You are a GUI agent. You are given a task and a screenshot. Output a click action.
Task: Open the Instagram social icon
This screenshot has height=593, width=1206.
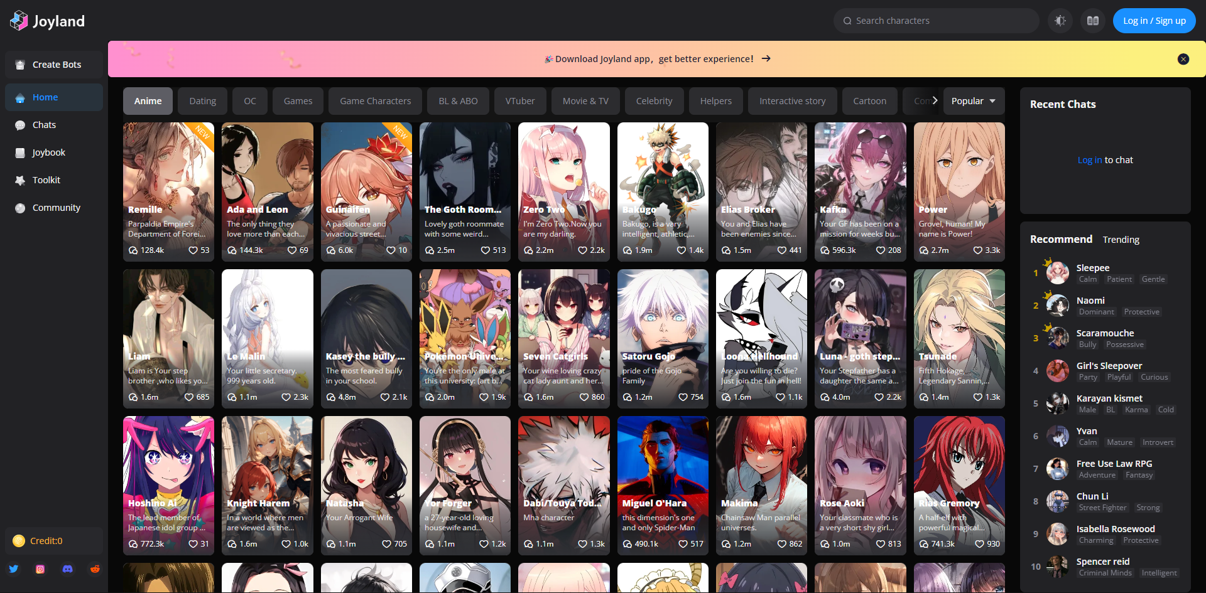click(40, 569)
